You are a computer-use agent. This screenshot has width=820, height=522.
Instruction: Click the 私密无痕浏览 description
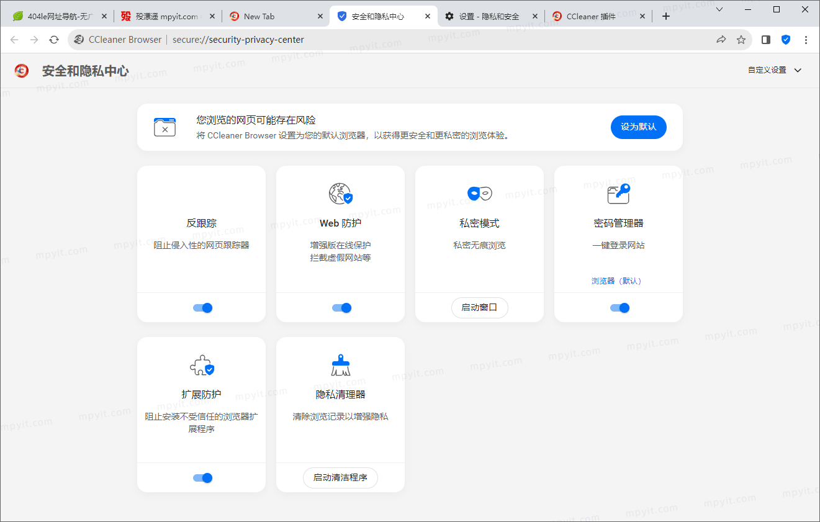tap(479, 246)
